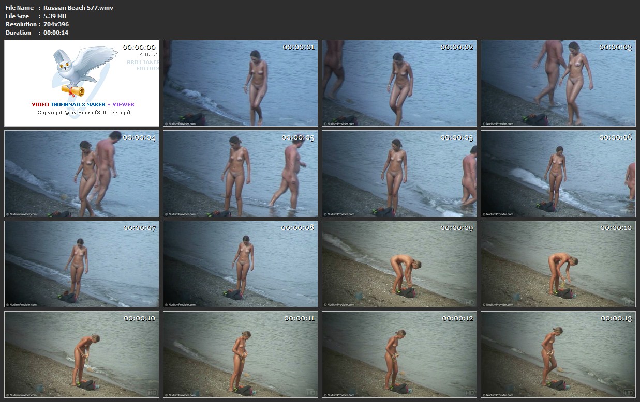Select the thumbnail stamped 00:00:06
This screenshot has width=640, height=402.
tap(558, 174)
